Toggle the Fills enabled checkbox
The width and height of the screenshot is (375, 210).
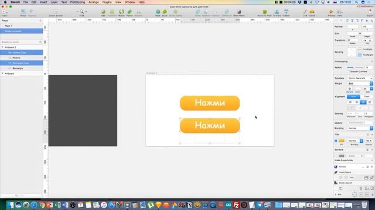(x=336, y=141)
